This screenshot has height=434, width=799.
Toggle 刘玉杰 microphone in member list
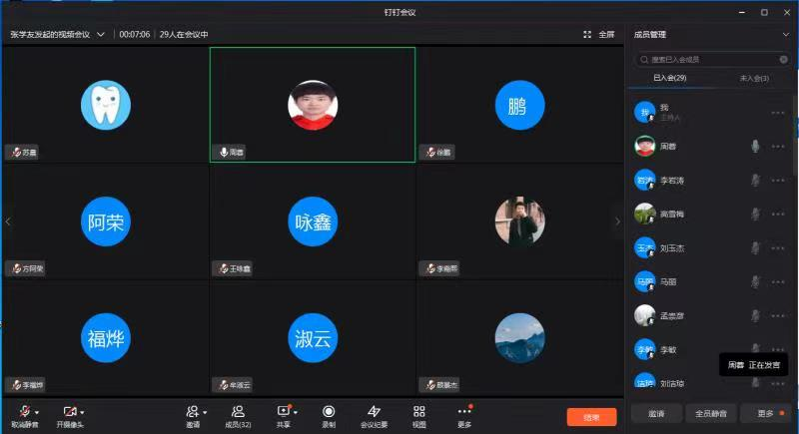755,248
